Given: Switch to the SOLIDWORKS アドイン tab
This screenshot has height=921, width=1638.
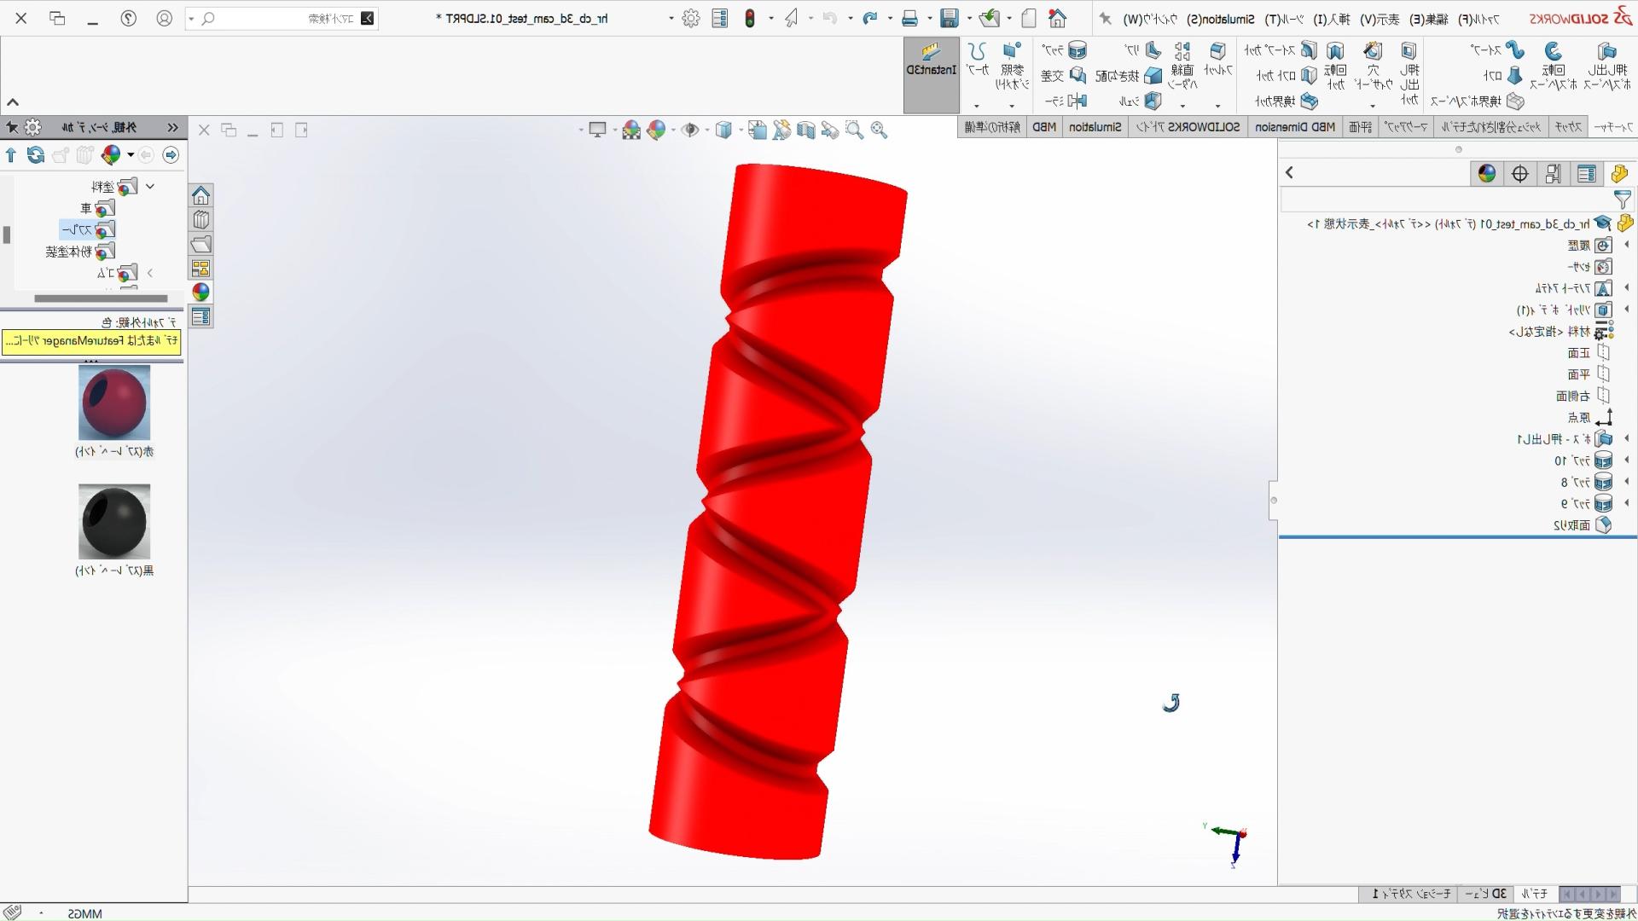Looking at the screenshot, I should [1188, 127].
